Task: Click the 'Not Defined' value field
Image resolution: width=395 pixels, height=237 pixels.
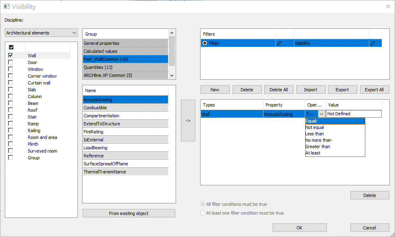Action: 354,114
